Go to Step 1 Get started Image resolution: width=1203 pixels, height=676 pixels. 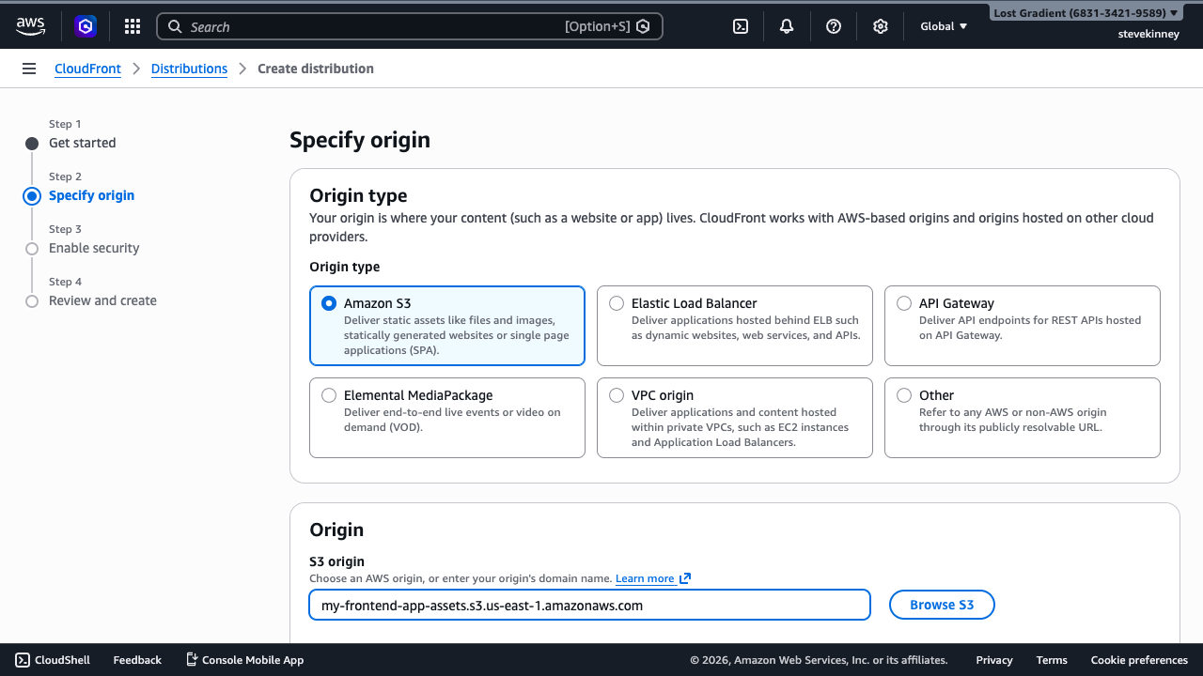83,143
